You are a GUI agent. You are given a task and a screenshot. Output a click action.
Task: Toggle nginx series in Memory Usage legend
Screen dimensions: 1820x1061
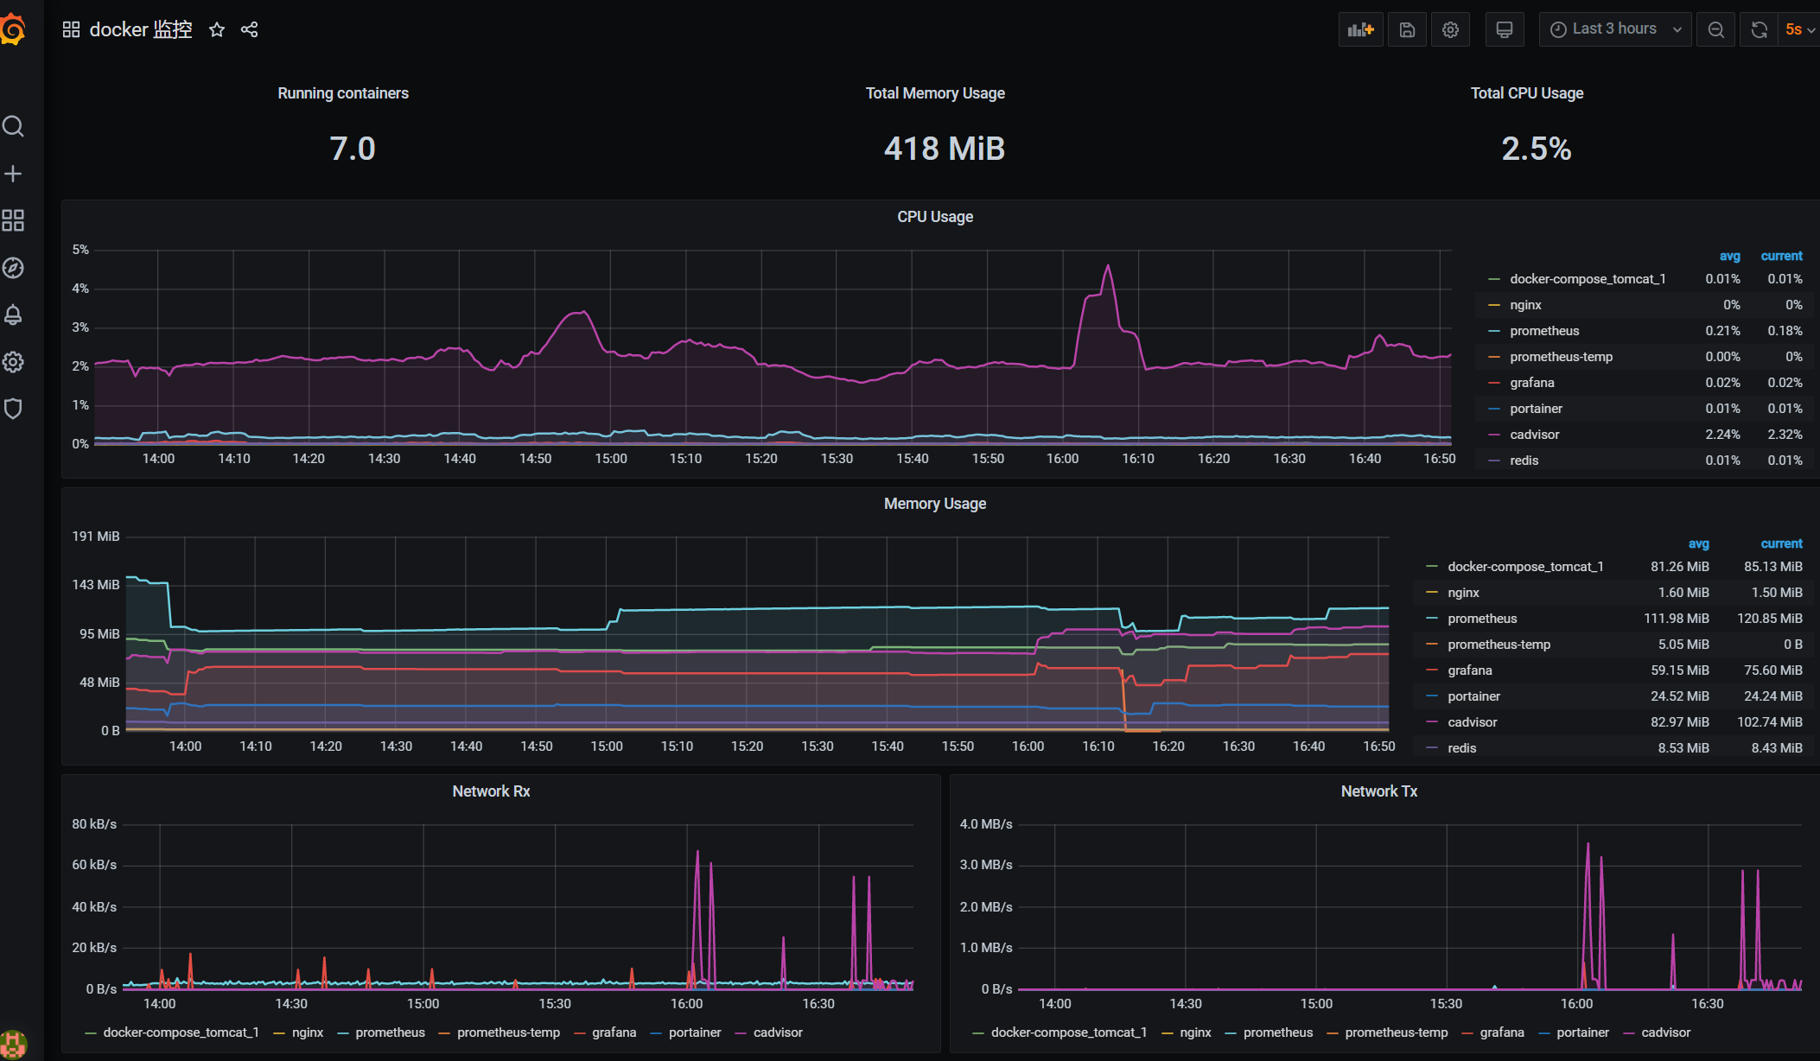tap(1464, 593)
